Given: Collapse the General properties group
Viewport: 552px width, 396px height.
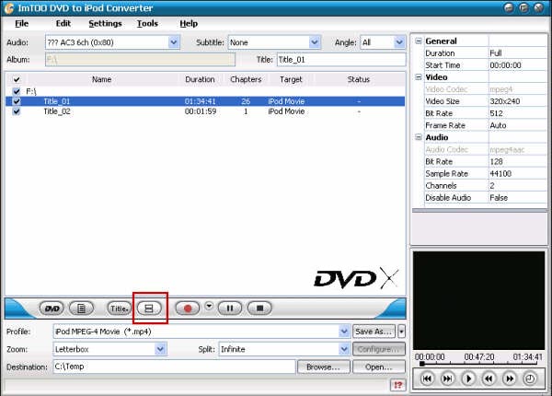Looking at the screenshot, I should (x=419, y=41).
